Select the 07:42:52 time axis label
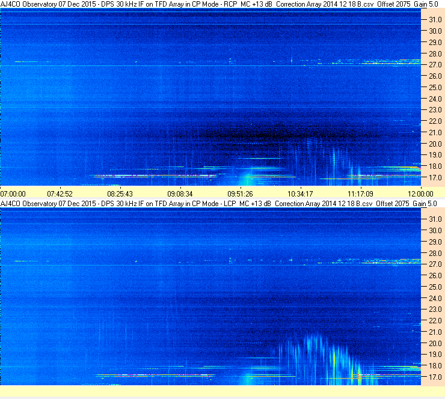Screen dimensions: 445x399 click(60, 194)
